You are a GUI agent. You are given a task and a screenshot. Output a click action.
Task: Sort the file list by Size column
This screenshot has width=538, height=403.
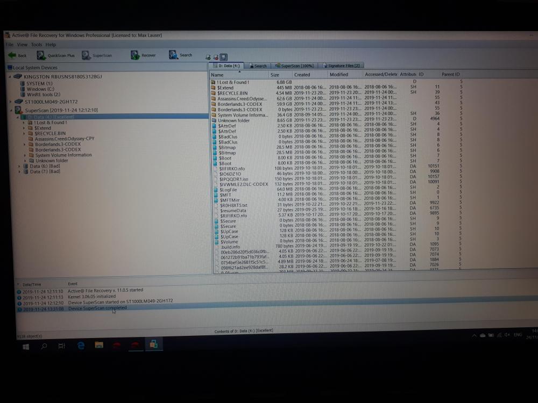point(280,75)
